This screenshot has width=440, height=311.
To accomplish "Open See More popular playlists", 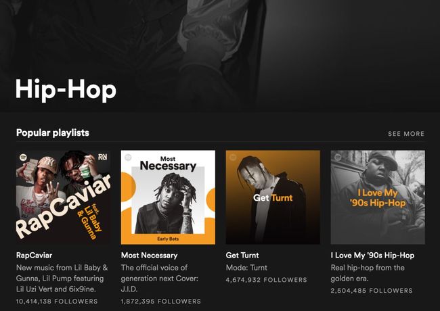I will click(x=406, y=134).
